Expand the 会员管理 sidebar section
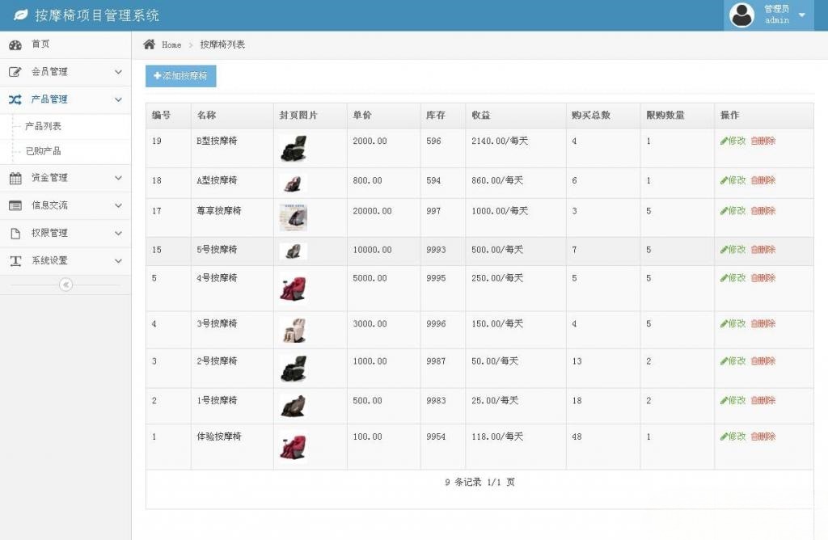 click(118, 71)
